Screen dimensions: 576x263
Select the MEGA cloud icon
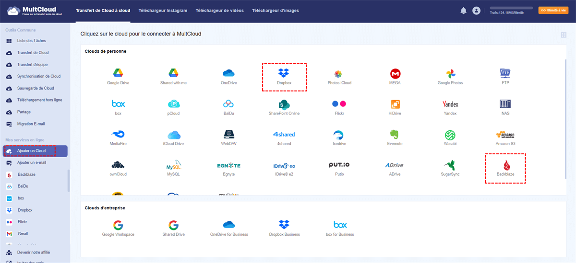(395, 73)
